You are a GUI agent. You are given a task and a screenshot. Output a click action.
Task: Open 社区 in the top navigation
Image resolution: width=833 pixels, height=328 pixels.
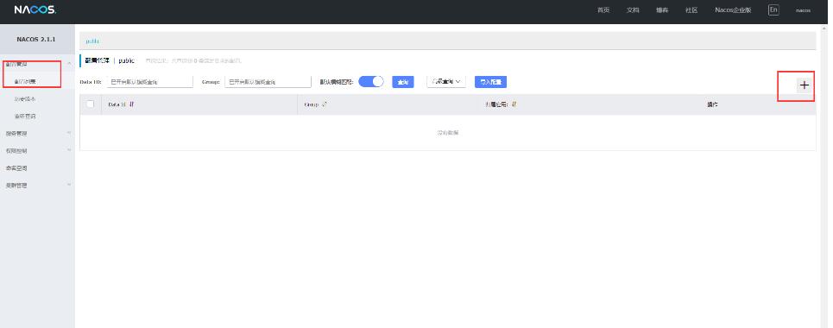click(691, 10)
